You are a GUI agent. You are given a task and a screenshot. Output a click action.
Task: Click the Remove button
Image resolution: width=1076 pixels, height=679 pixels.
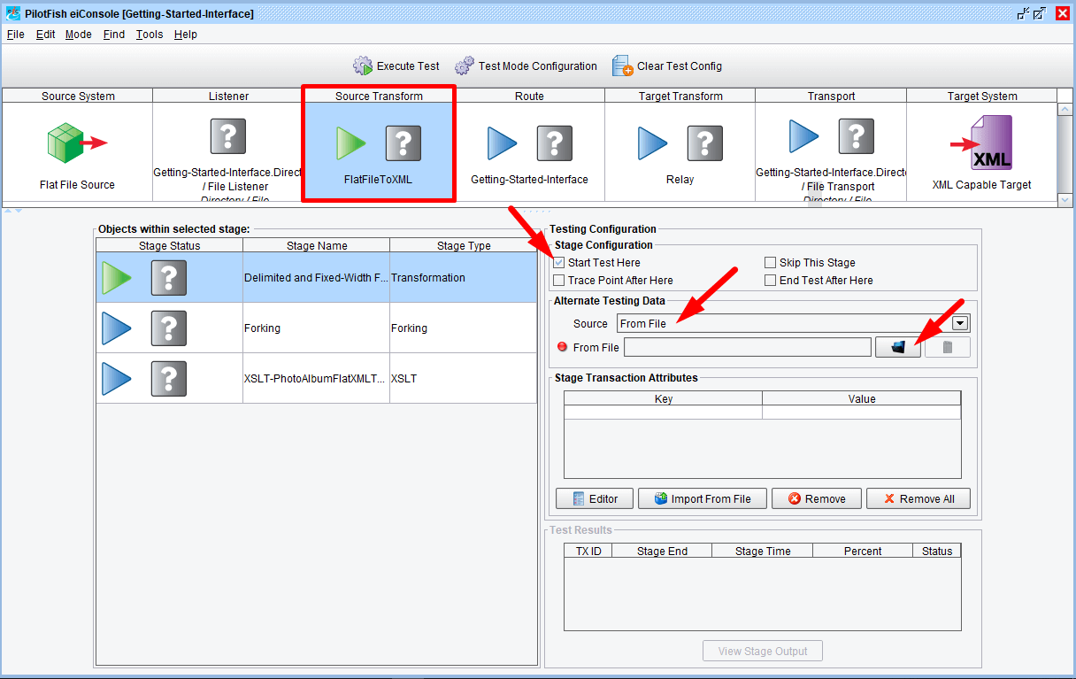(816, 498)
